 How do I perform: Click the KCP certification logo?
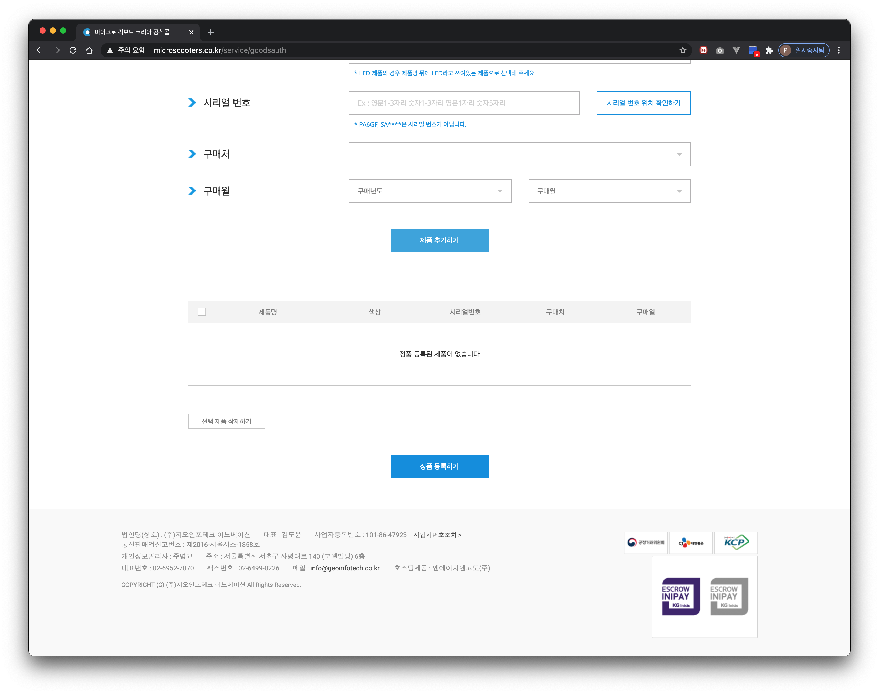point(735,543)
